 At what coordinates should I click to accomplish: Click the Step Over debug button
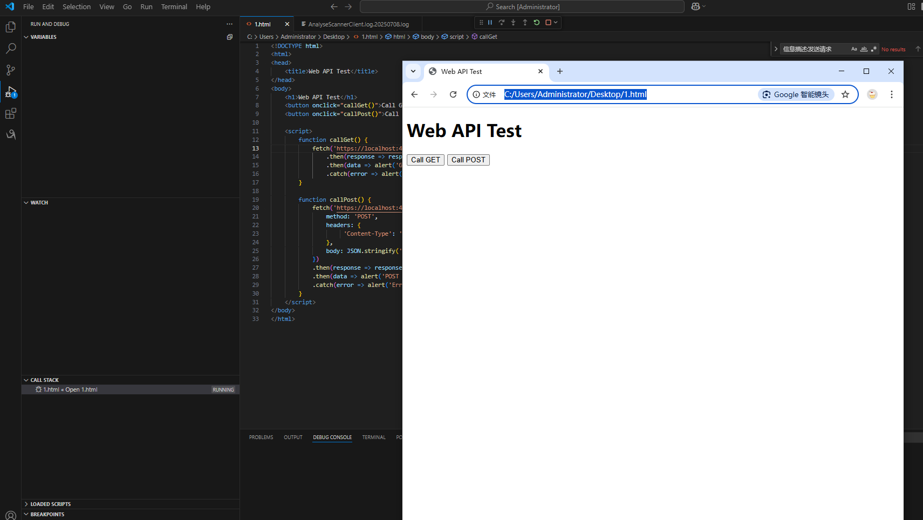tap(502, 23)
